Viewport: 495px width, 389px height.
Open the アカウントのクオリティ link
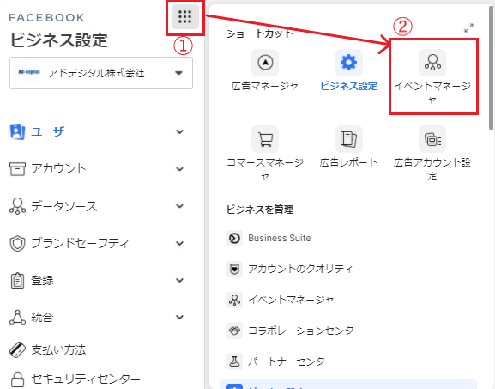pyautogui.click(x=300, y=269)
